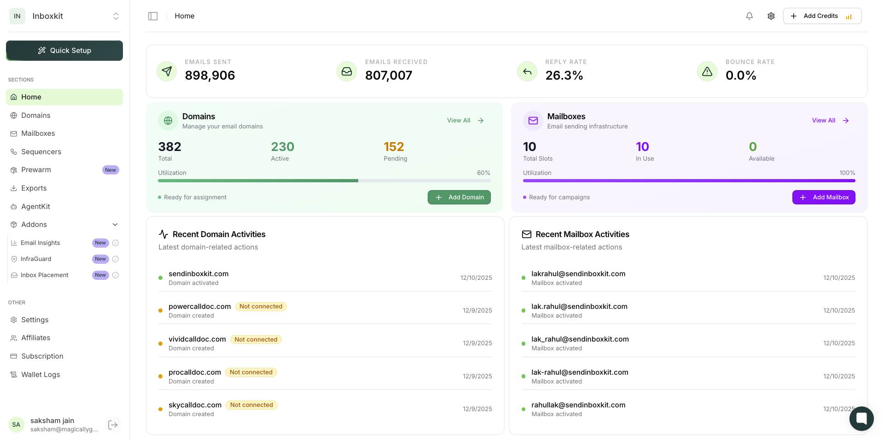Screen dimensions: 884x441
Task: Click the logout icon beside saksham jain
Action: (113, 425)
